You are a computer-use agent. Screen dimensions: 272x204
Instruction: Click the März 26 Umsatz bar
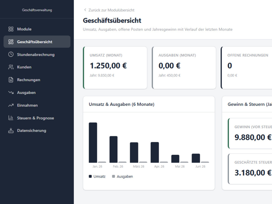point(134,153)
